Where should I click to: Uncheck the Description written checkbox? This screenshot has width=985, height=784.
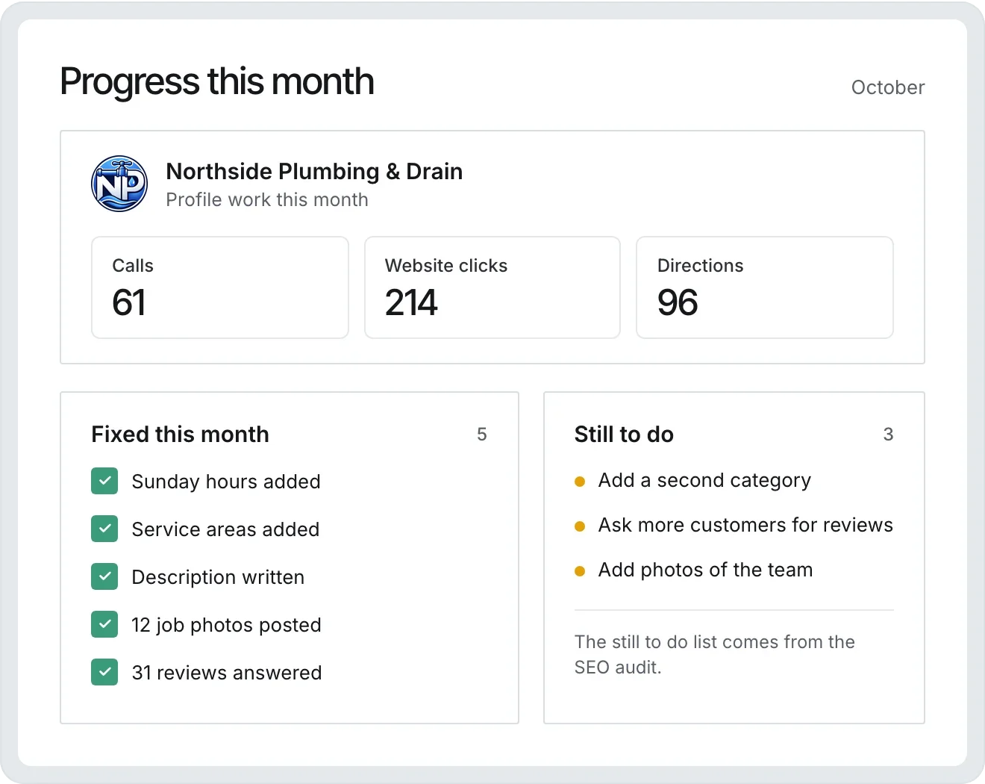coord(104,576)
